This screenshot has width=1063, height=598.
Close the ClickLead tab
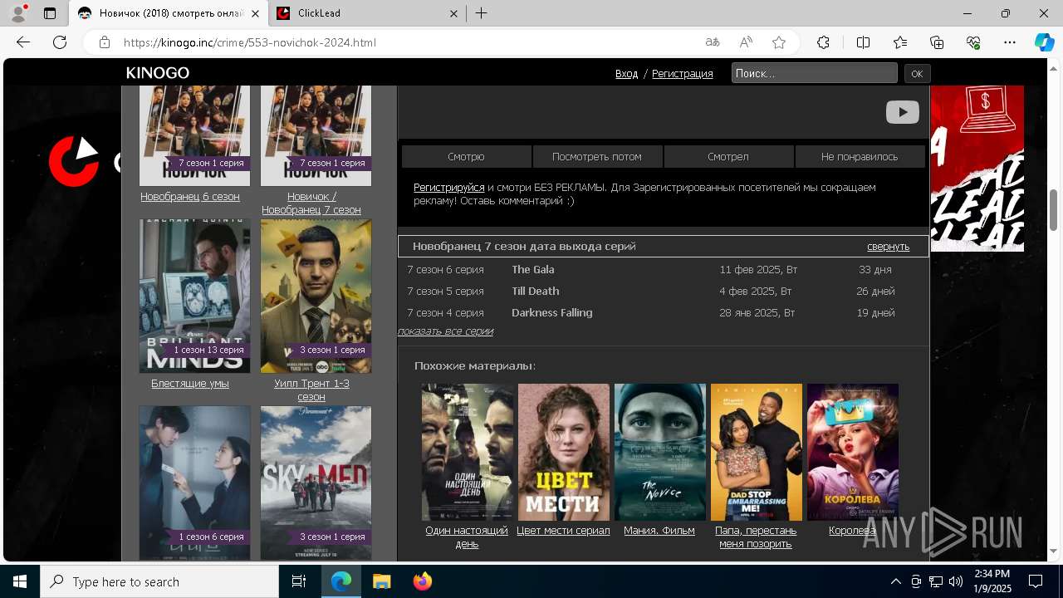pos(453,13)
